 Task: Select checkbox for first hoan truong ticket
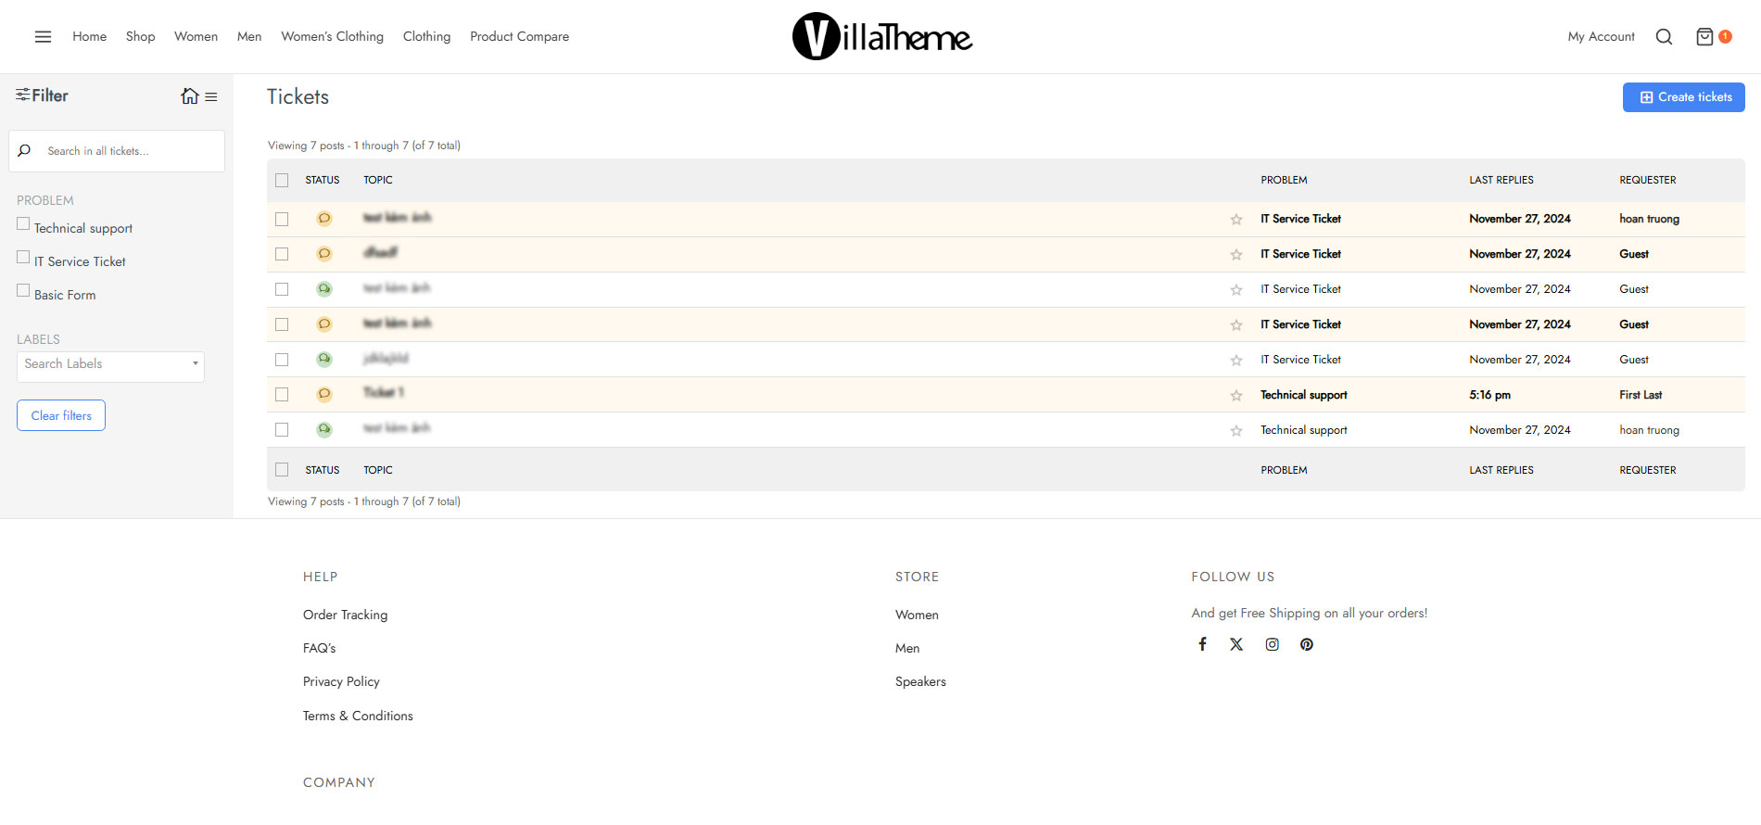pyautogui.click(x=282, y=220)
